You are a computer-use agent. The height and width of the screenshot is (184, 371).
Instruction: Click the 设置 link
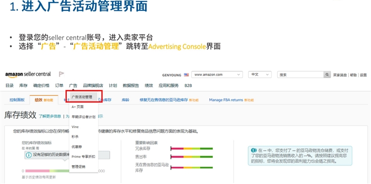363,75
